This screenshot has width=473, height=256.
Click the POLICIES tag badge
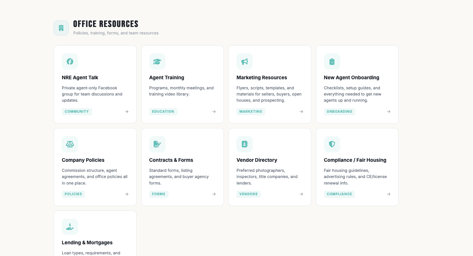73,194
